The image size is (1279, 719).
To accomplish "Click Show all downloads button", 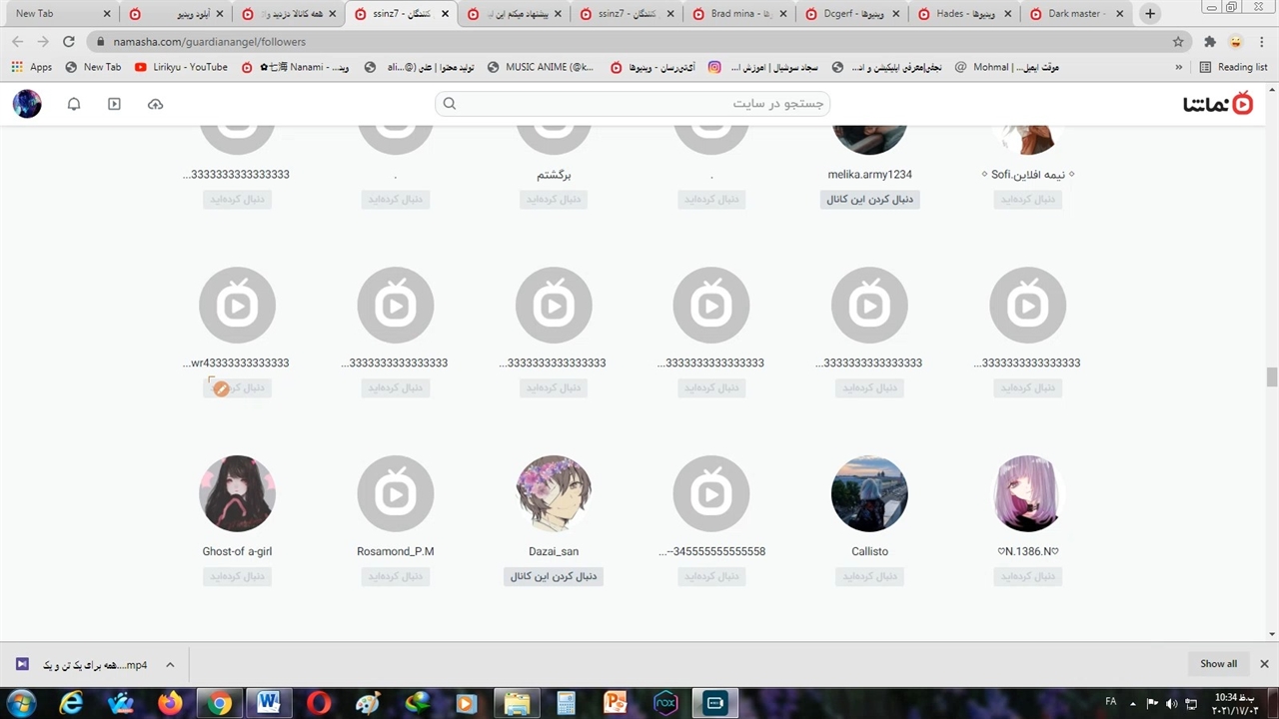I will coord(1218,664).
